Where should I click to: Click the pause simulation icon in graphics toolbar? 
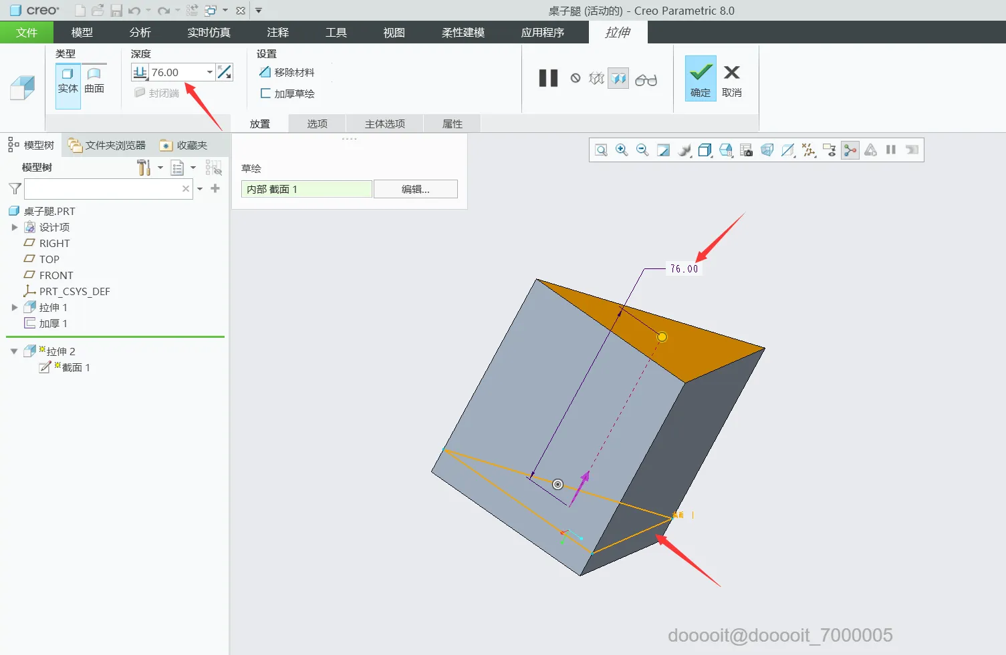point(891,150)
